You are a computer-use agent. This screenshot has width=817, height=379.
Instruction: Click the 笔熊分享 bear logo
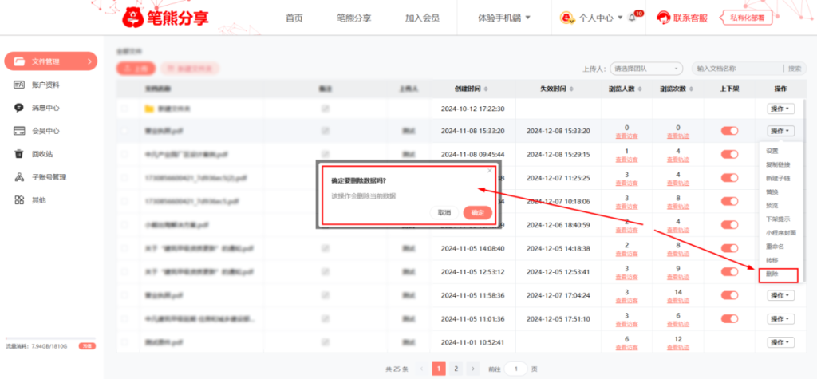point(133,18)
